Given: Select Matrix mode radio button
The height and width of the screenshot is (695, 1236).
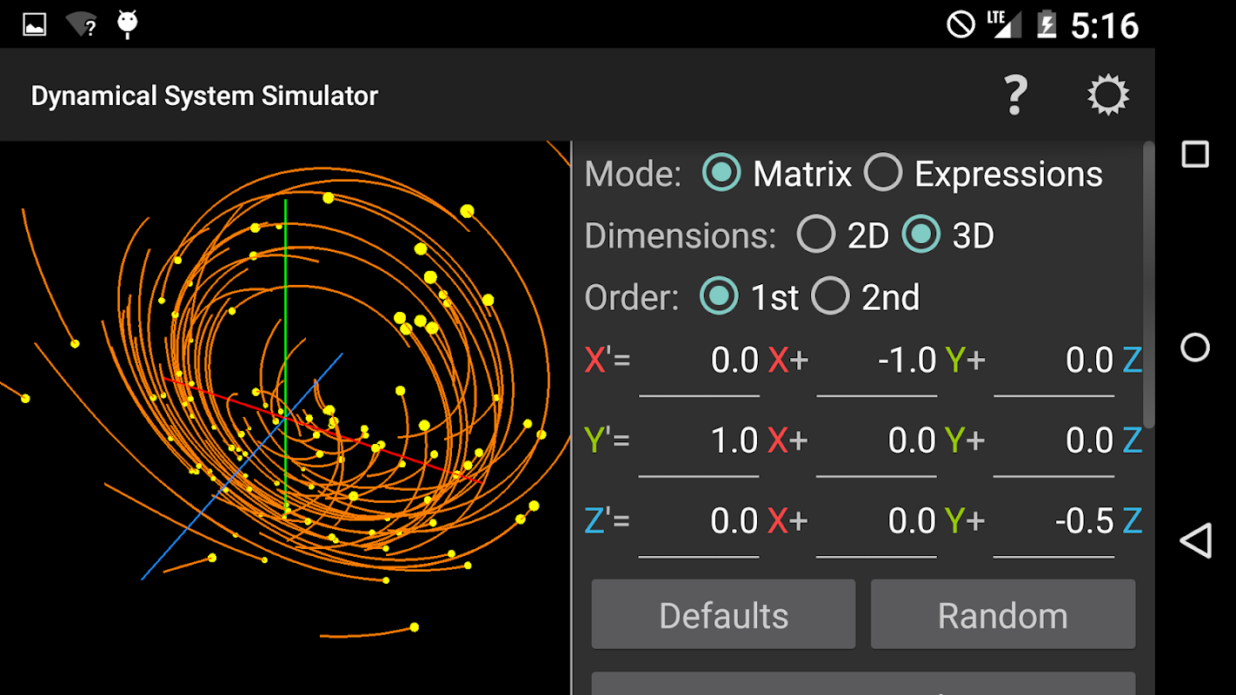Looking at the screenshot, I should point(721,173).
